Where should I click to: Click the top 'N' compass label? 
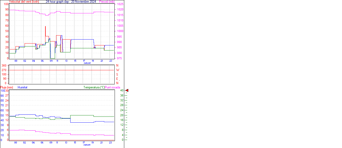click(x=117, y=65)
